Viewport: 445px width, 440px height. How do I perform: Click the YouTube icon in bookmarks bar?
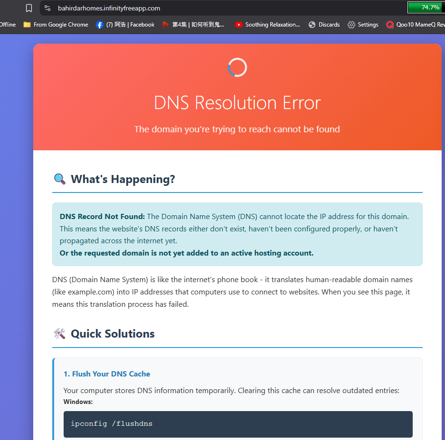click(239, 25)
